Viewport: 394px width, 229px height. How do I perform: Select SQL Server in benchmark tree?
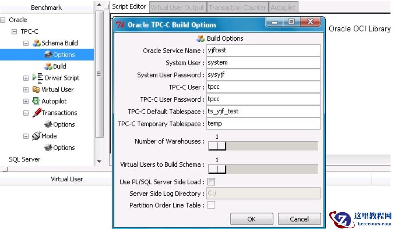click(x=24, y=159)
